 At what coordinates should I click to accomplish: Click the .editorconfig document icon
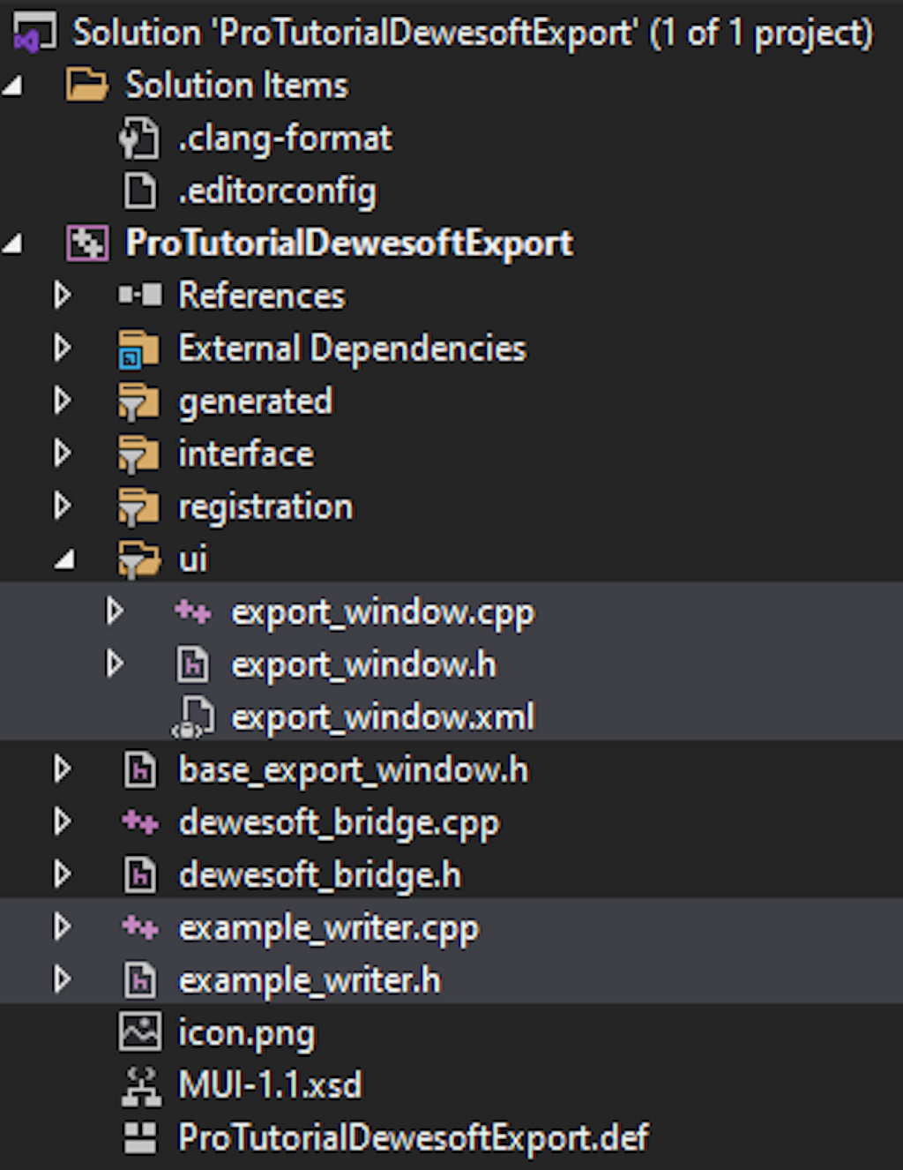139,191
